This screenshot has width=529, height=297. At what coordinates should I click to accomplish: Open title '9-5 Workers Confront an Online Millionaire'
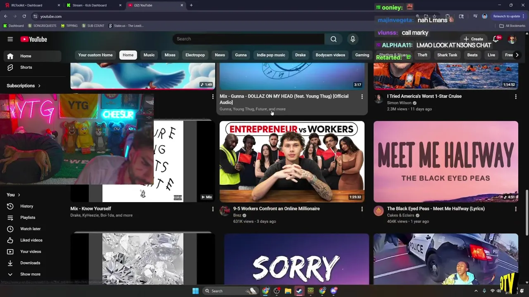pos(276,209)
